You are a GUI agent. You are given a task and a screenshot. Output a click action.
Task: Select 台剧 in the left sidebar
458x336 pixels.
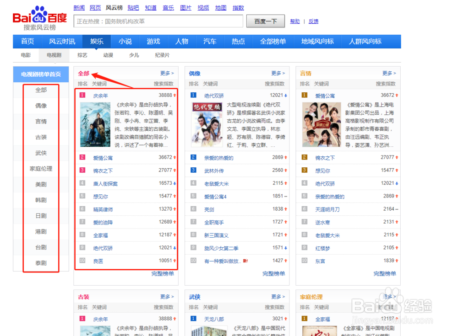pyautogui.click(x=41, y=248)
